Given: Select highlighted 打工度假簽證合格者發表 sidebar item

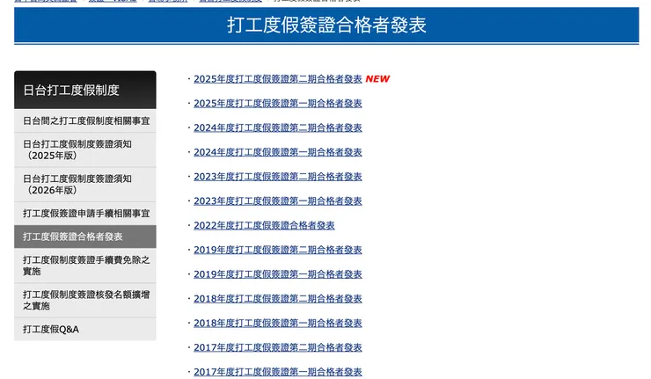Looking at the screenshot, I should pyautogui.click(x=85, y=237).
